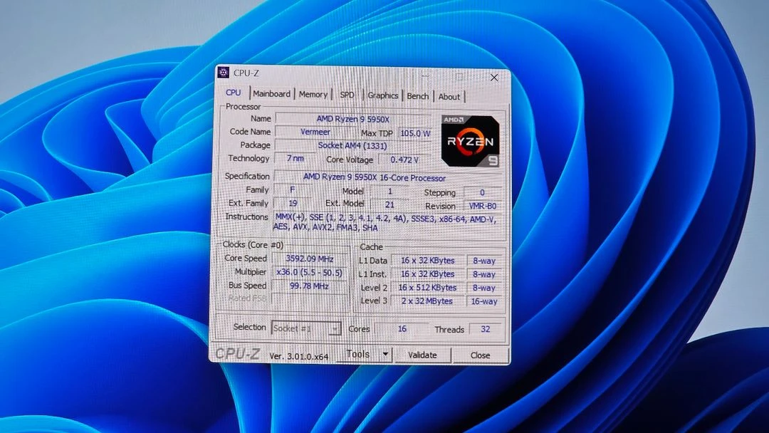Switch to the Bench tab
The image size is (769, 433).
click(417, 96)
